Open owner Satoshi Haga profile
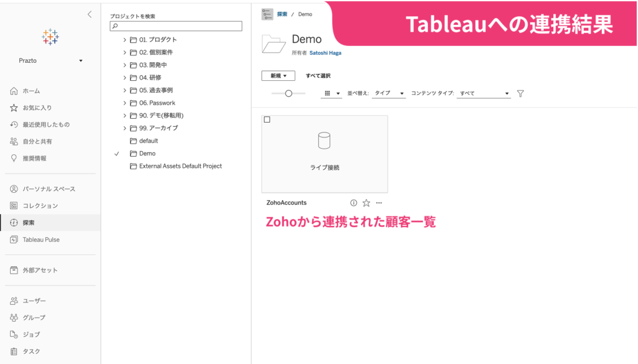The image size is (638, 364). tap(325, 53)
